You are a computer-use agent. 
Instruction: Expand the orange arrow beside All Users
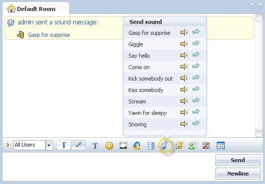coord(8,145)
